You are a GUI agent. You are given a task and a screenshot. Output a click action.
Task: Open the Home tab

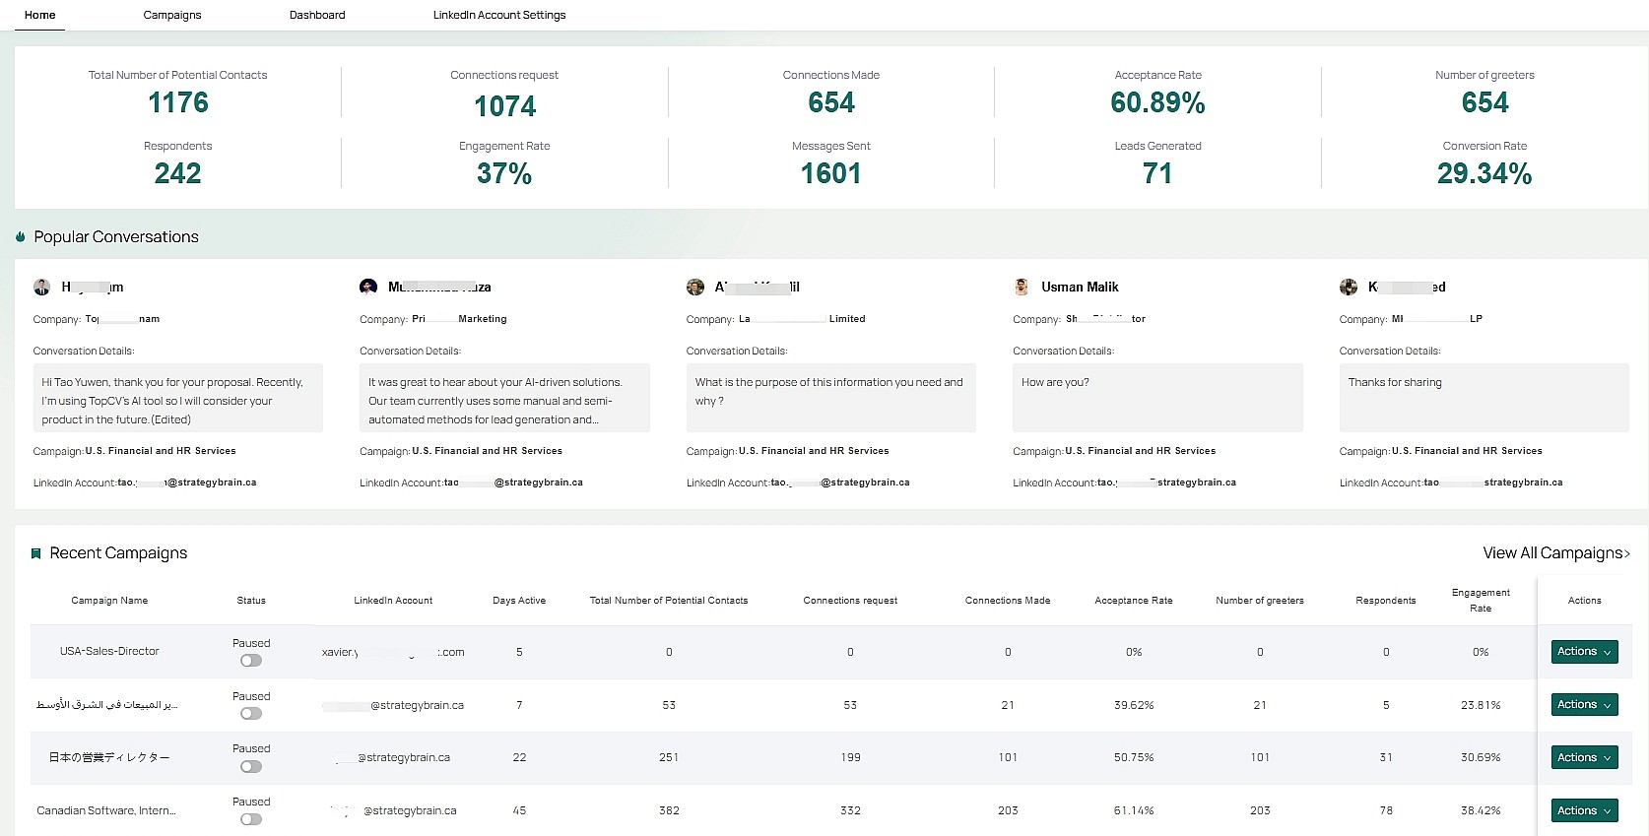pyautogui.click(x=39, y=15)
